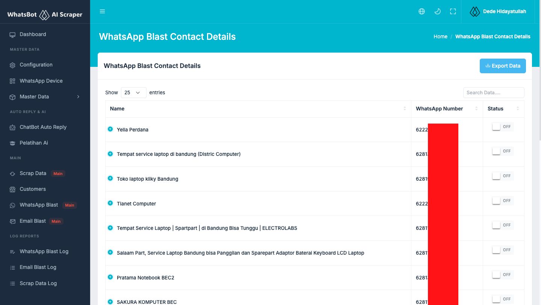Click the Export Data button
Screen dimensions: 541x305
point(502,66)
